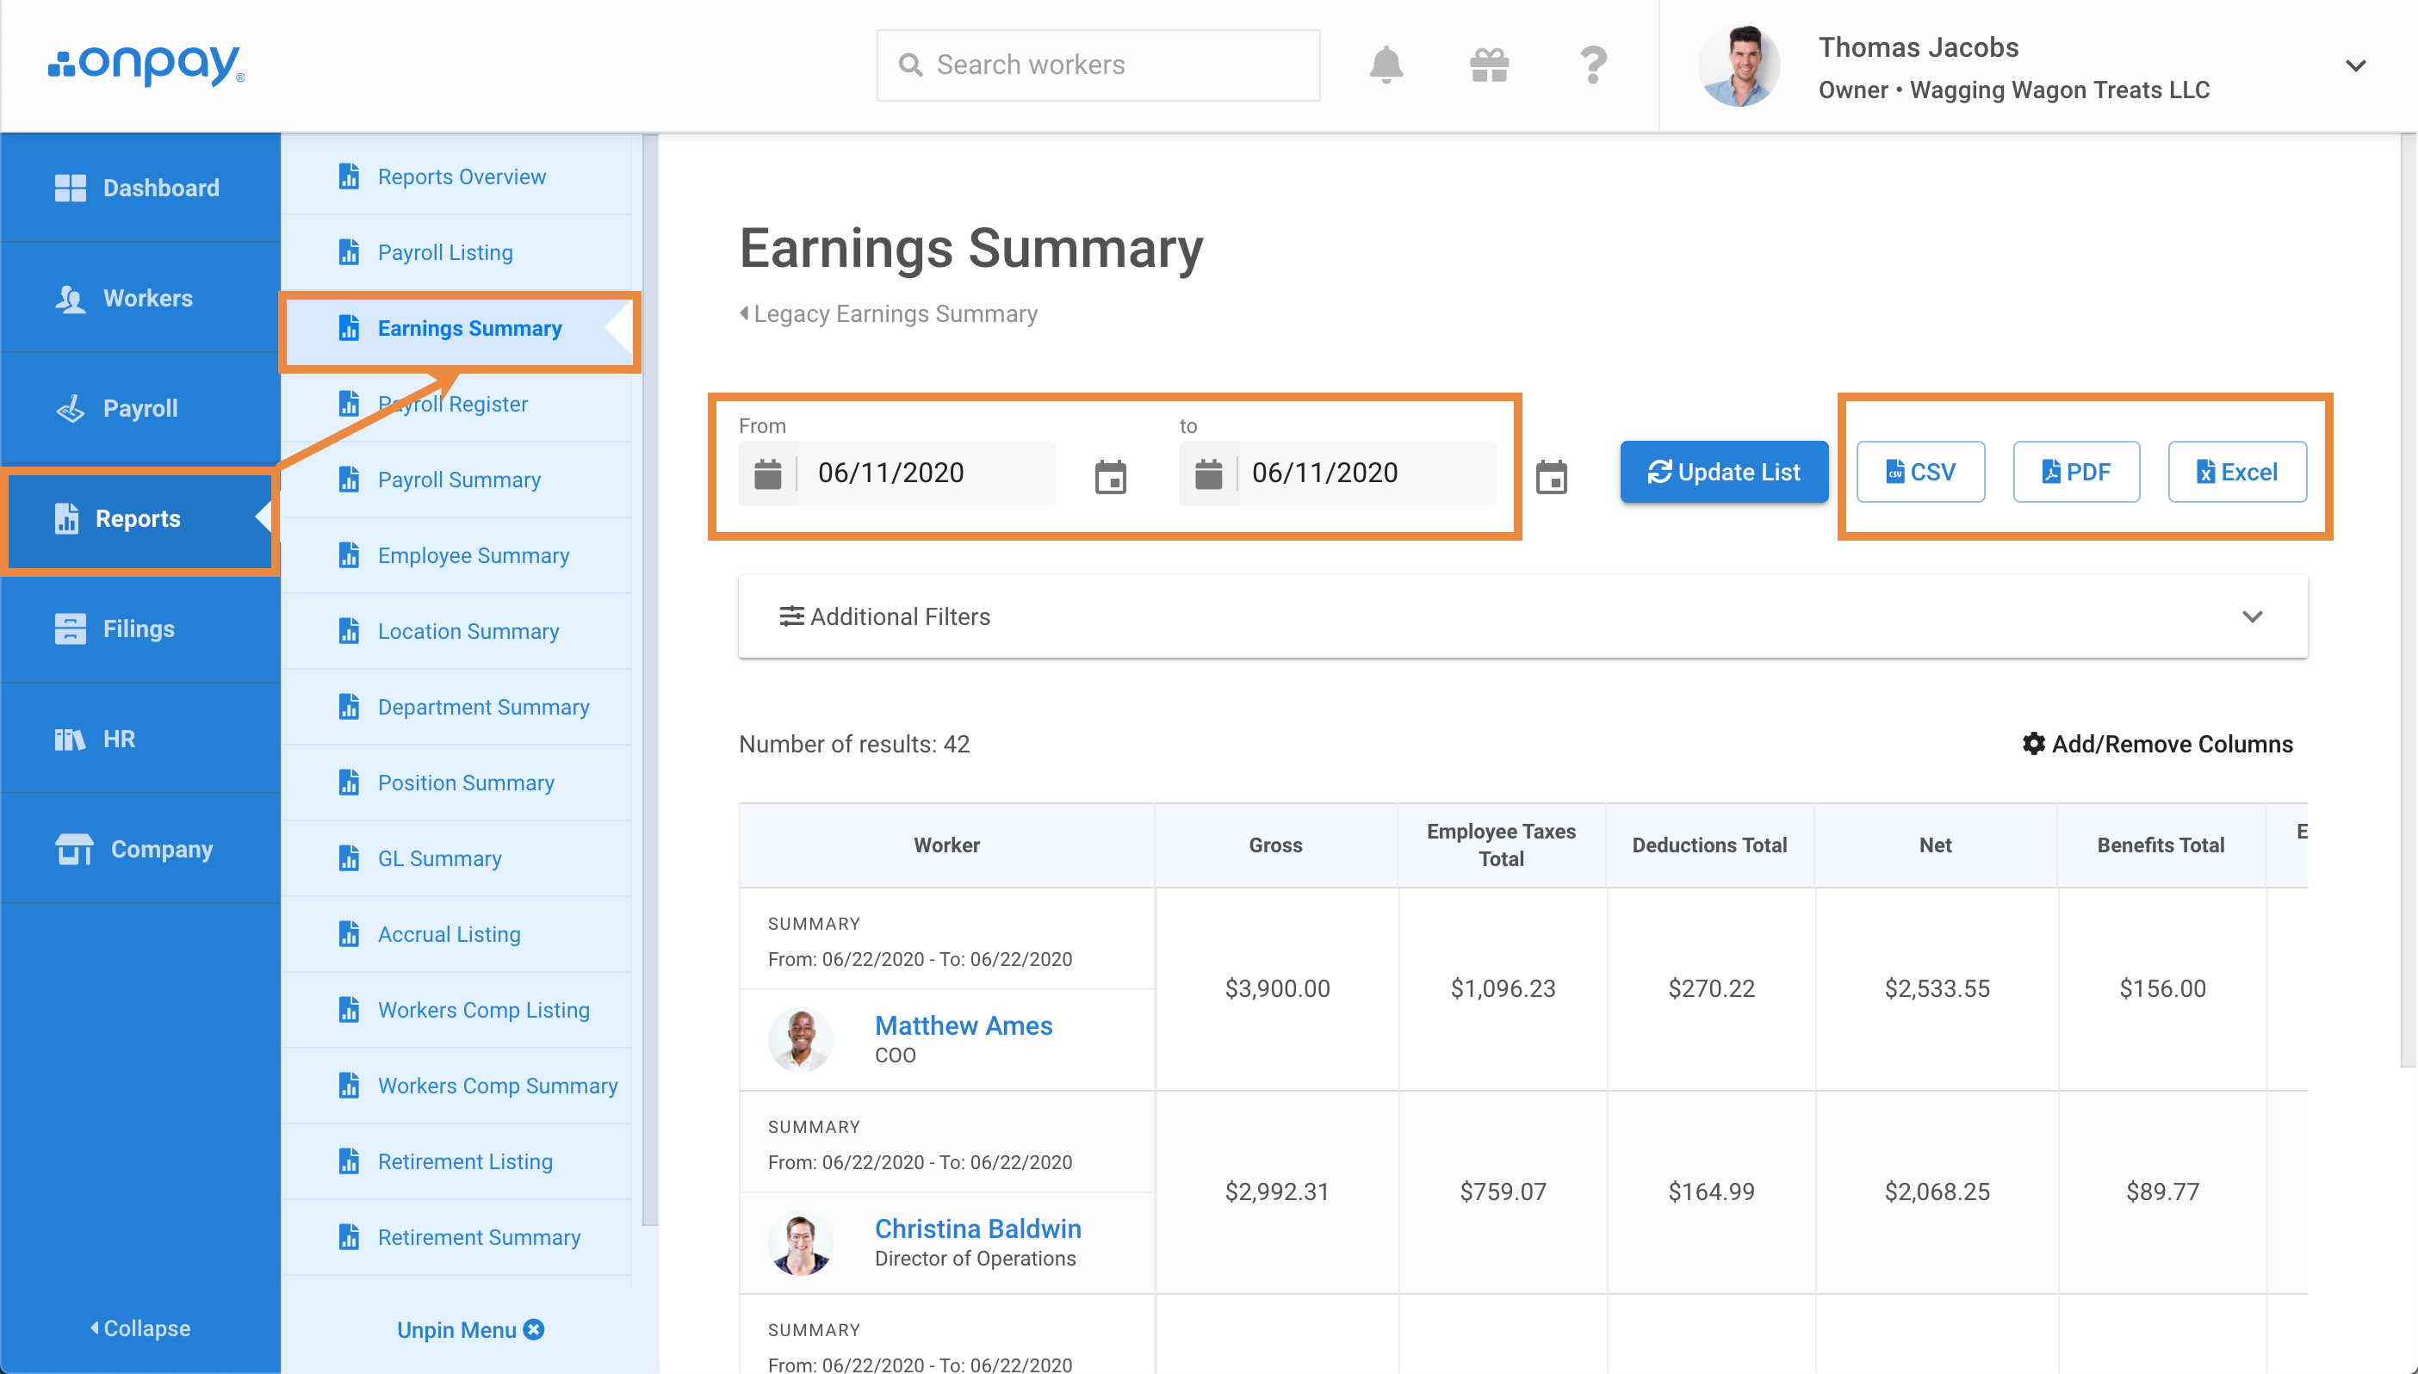This screenshot has width=2418, height=1374.
Task: Click the to field calendar icon
Action: coord(1208,473)
